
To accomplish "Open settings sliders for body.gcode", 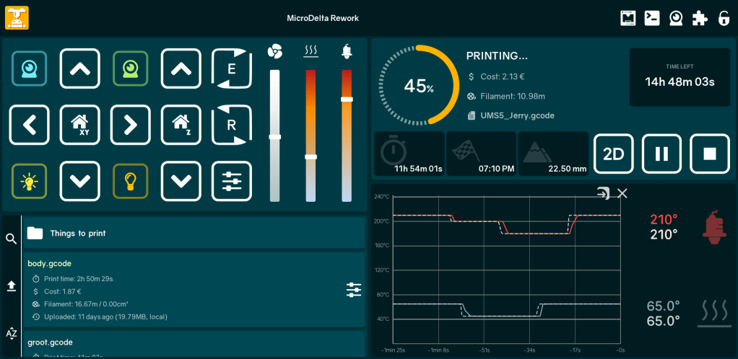I will (353, 290).
